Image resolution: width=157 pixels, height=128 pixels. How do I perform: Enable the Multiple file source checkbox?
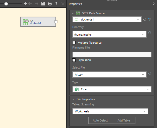(x=74, y=43)
